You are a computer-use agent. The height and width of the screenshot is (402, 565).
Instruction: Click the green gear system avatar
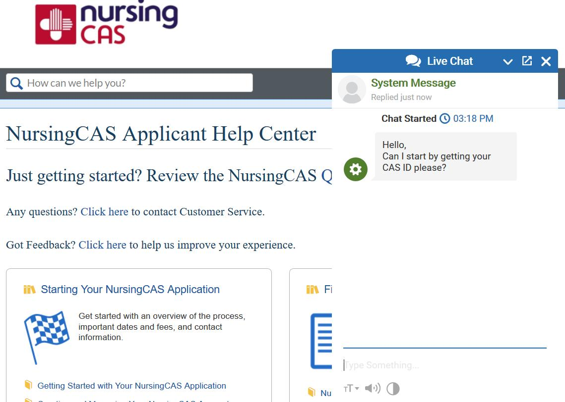[356, 169]
